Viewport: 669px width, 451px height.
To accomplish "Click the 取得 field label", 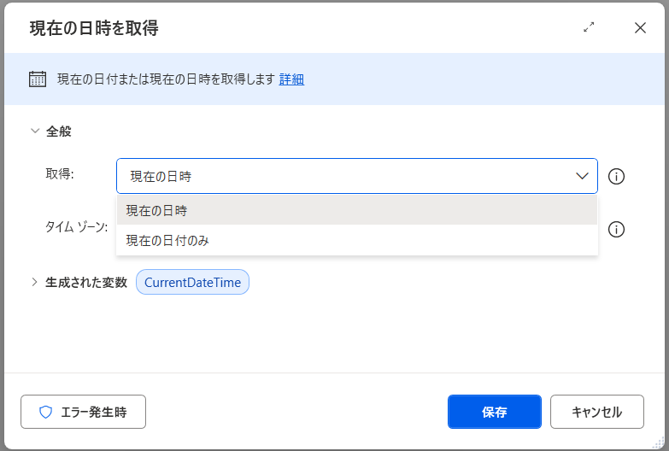I will click(x=60, y=174).
